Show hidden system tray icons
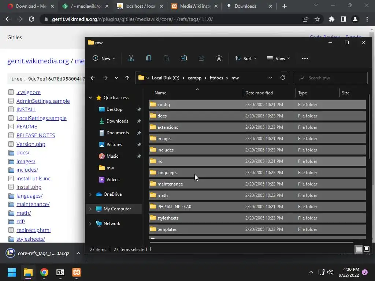The height and width of the screenshot is (281, 375). coord(311,272)
